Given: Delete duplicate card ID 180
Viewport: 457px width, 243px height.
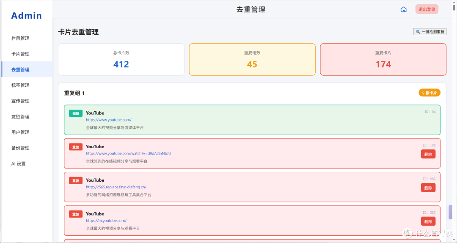Looking at the screenshot, I should click(x=428, y=154).
